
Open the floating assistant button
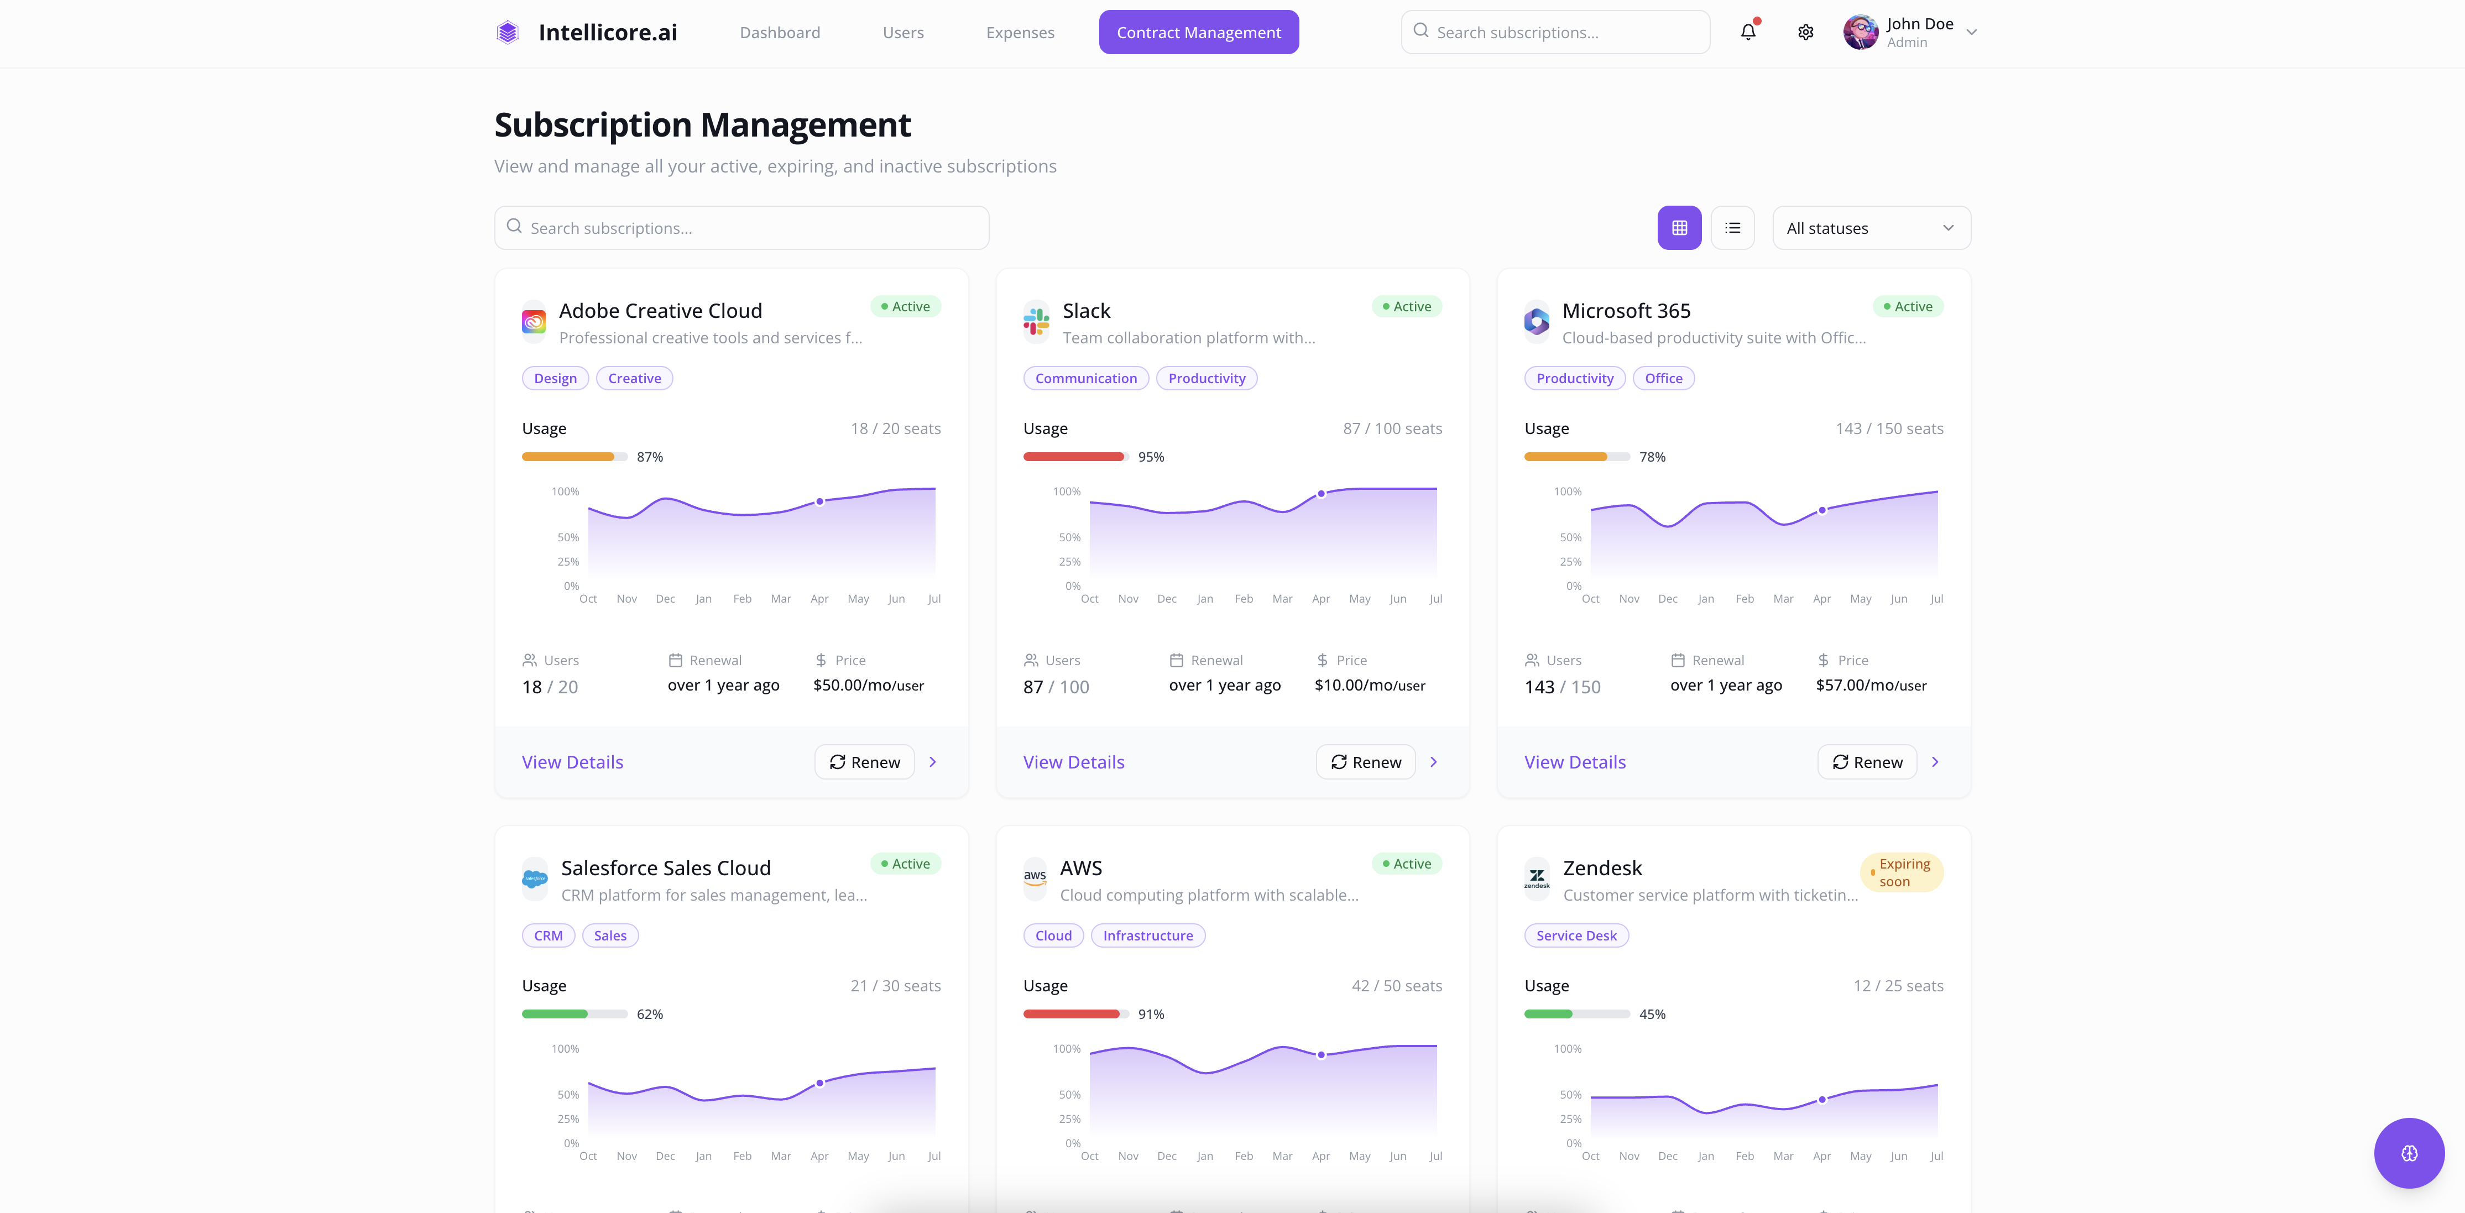[x=2409, y=1153]
